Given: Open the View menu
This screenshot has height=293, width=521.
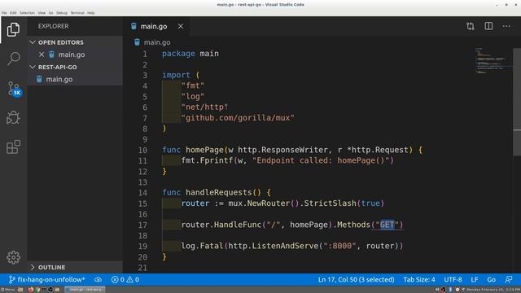Looking at the screenshot, I should tap(42, 13).
